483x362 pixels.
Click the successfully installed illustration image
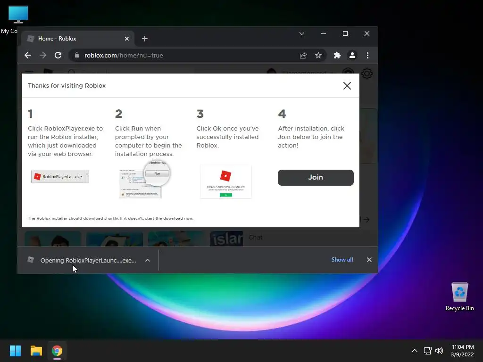coord(226,181)
